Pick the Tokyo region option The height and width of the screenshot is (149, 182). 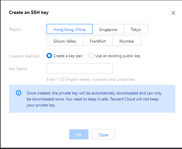coord(136,29)
